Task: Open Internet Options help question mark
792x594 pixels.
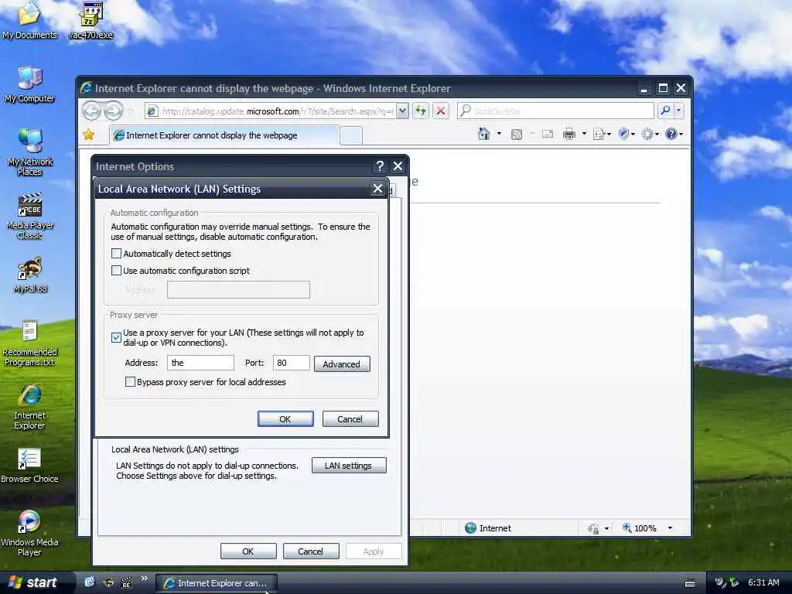Action: pos(380,166)
